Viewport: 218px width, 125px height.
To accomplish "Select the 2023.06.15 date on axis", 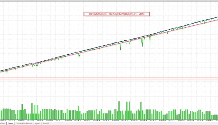I will click(x=153, y=120).
